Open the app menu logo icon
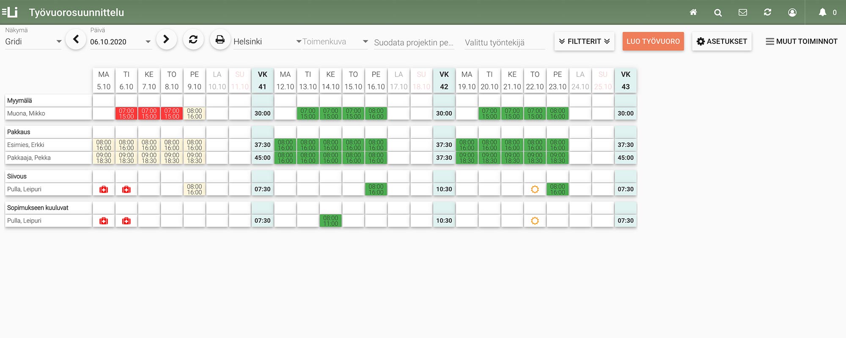846x338 pixels. [10, 12]
